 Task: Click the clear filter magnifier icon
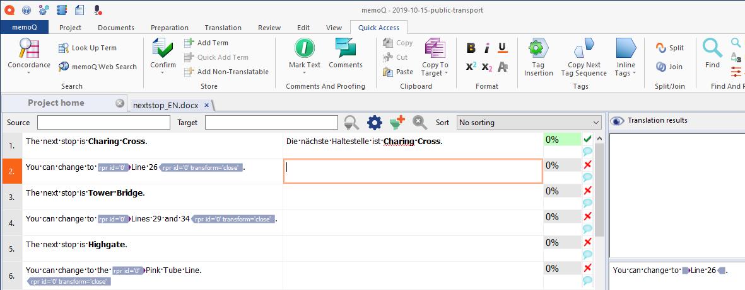click(419, 123)
